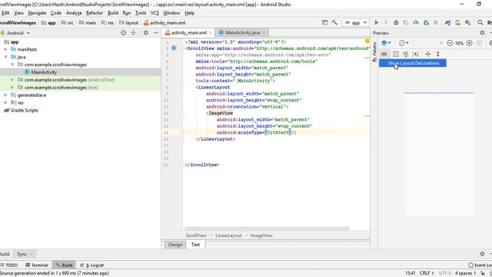Click the editor horizontal scrollbar

tap(267, 229)
